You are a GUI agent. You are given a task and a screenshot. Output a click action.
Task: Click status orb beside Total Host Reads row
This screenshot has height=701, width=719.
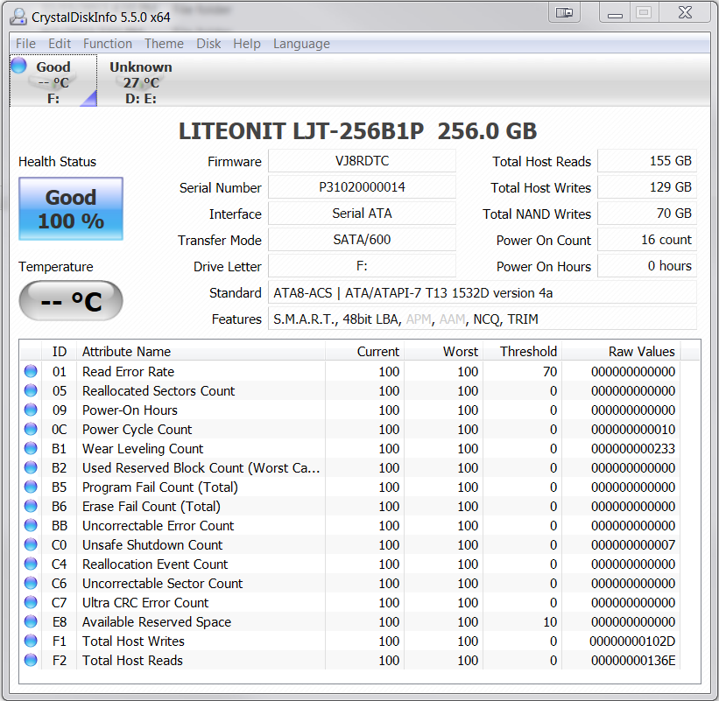(x=31, y=660)
